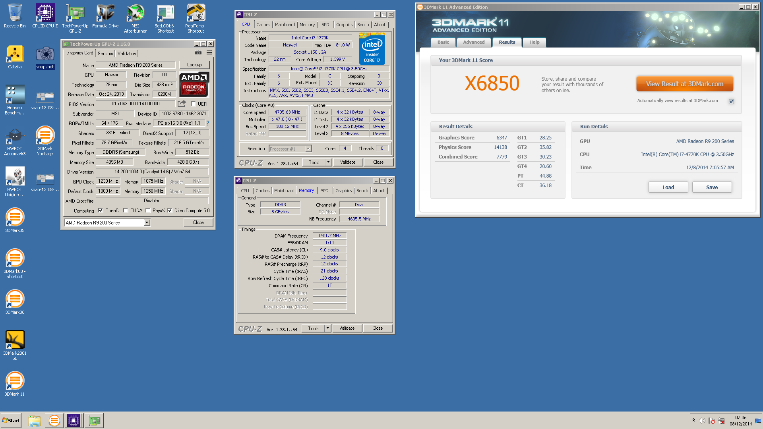
Task: Open Bench tab in lower CPU-Z window
Action: tap(362, 191)
